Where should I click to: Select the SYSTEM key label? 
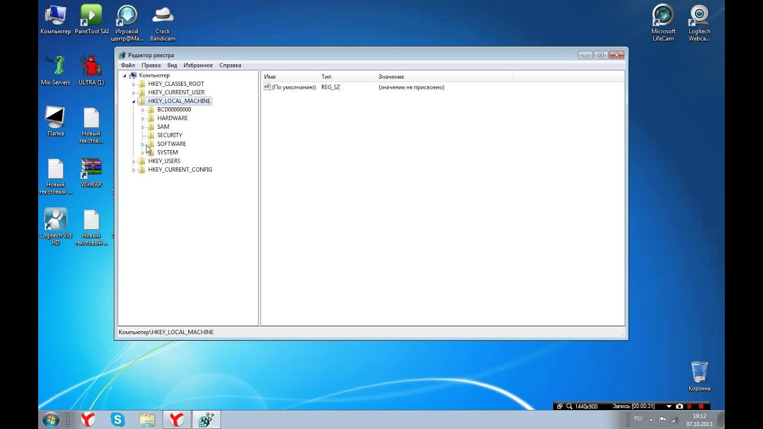pos(168,153)
